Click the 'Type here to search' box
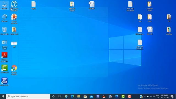Screen dimensions: 176x99 pos(28,97)
